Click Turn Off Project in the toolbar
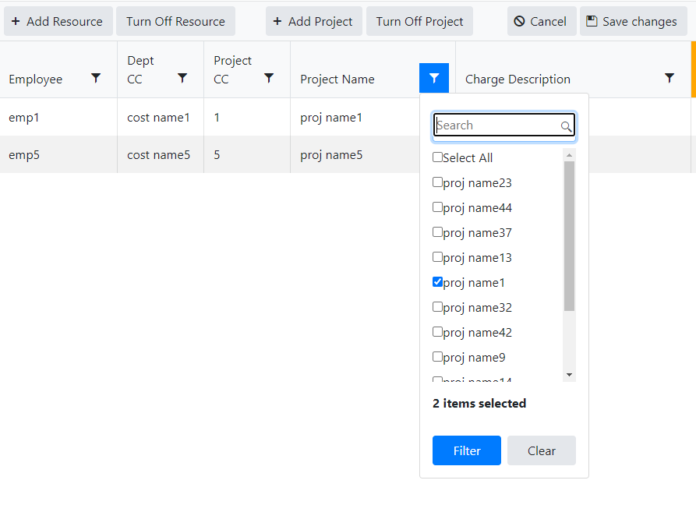Viewport: 696px width, 505px height. [419, 21]
